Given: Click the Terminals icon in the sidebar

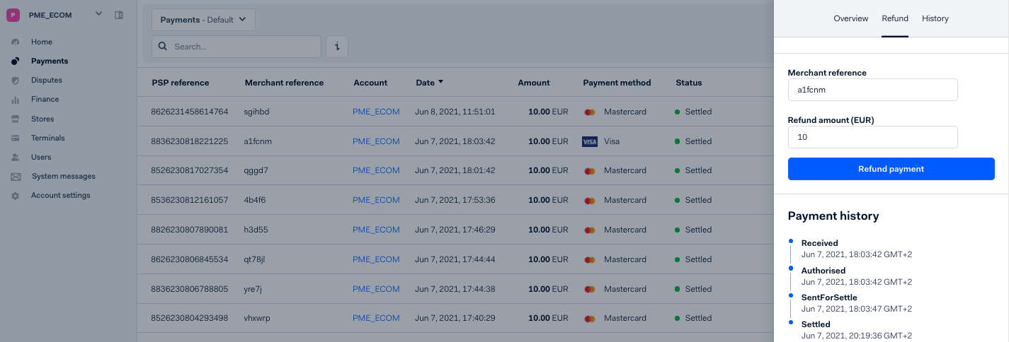Looking at the screenshot, I should (16, 138).
